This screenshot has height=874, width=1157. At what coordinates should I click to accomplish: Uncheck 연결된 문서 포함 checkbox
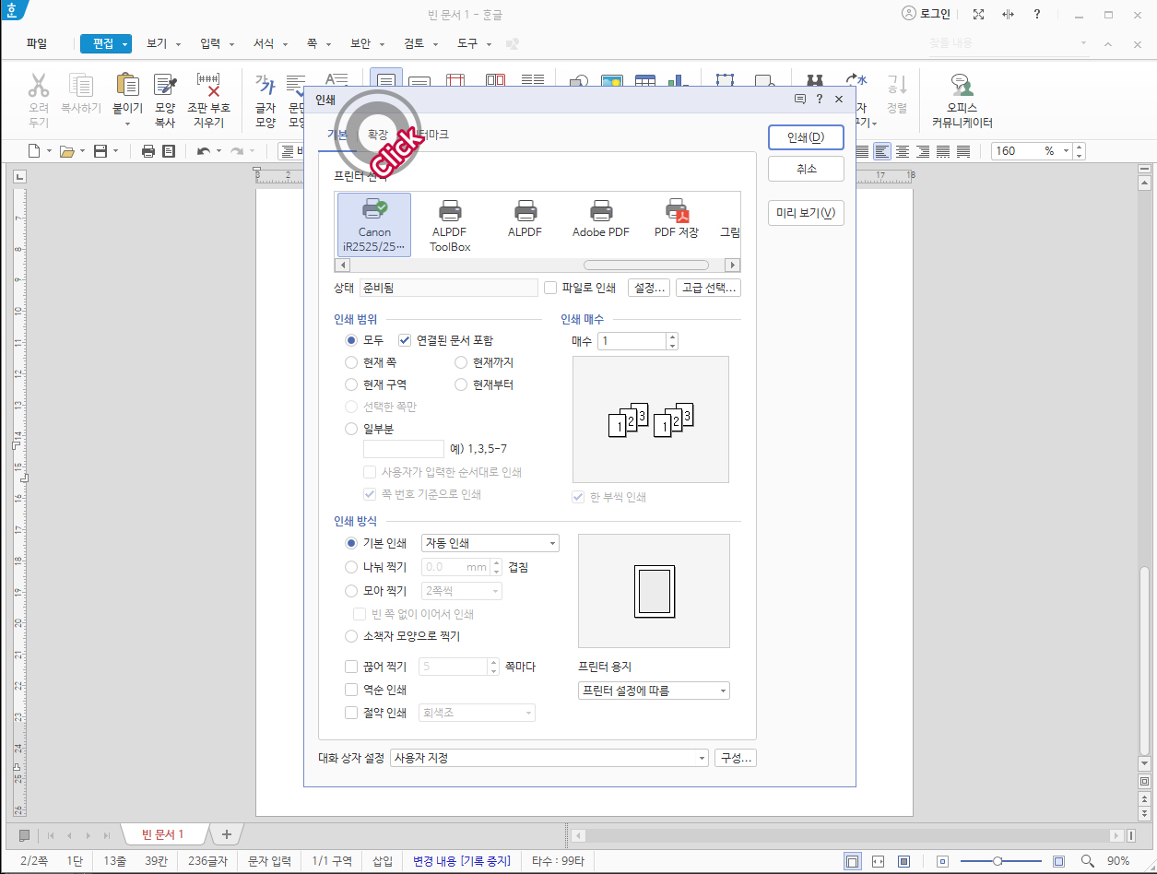click(404, 340)
